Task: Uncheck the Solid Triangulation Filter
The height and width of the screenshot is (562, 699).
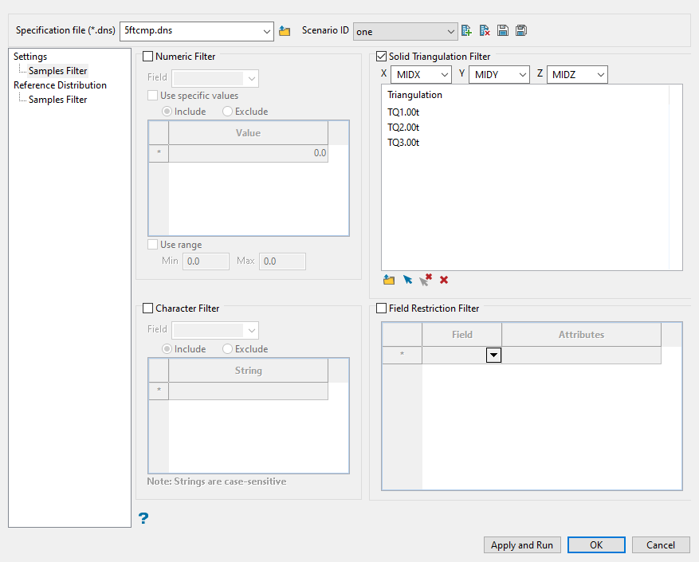Action: pyautogui.click(x=381, y=57)
